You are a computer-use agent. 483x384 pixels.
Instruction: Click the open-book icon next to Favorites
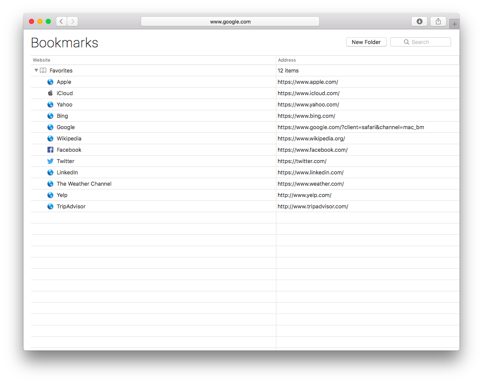[x=43, y=70]
